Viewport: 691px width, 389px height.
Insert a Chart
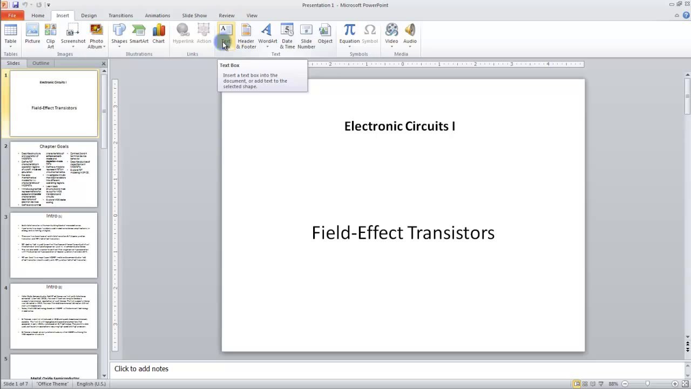[159, 33]
